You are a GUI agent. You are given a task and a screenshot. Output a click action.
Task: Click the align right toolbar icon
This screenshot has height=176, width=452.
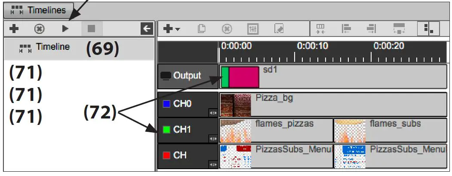coord(371,29)
